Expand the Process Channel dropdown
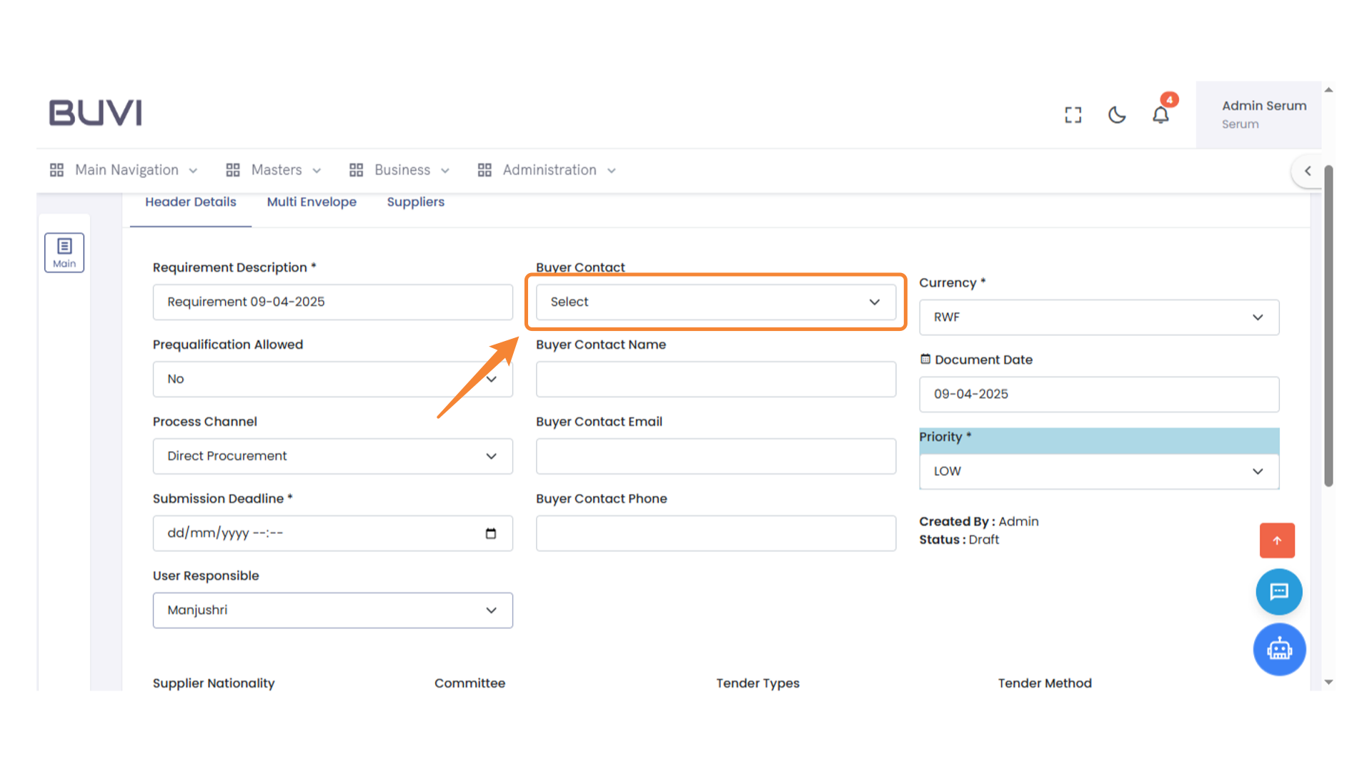This screenshot has height=772, width=1372. (x=332, y=456)
